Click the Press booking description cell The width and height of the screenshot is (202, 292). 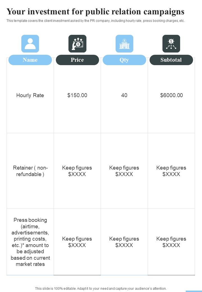coord(30,242)
